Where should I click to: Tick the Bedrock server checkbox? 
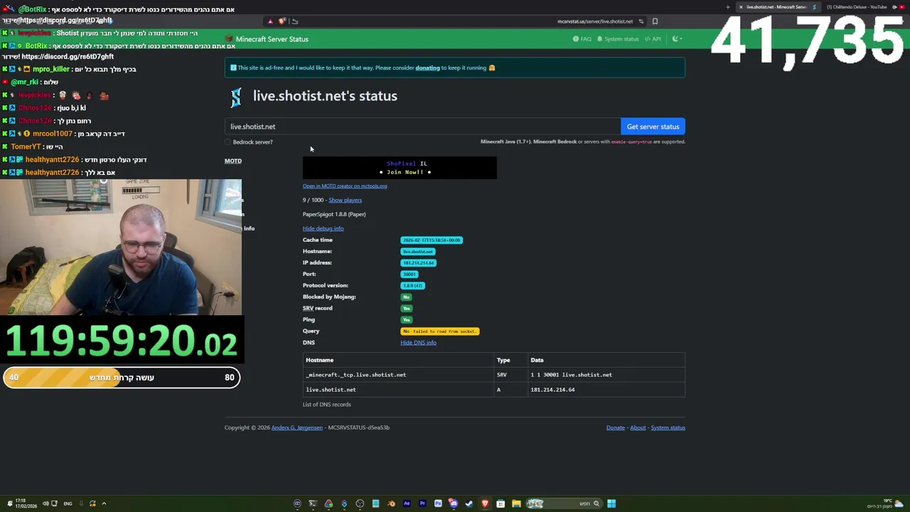(x=228, y=142)
